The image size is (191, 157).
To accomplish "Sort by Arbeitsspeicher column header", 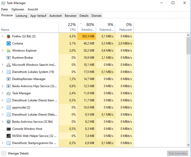I will coord(87,27).
